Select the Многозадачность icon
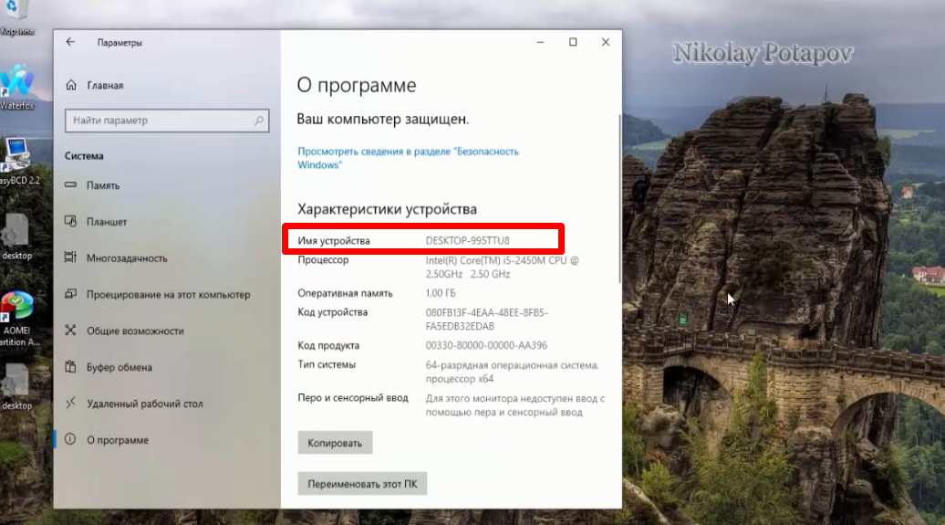 70,257
